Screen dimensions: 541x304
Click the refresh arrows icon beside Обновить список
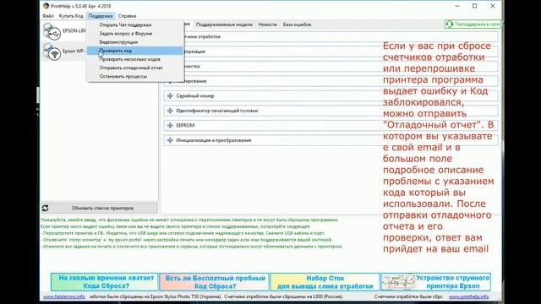click(x=45, y=209)
